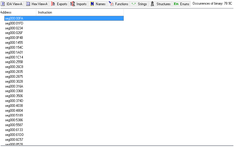Select the row seg000:3368
238x148 pixels.
[64, 91]
